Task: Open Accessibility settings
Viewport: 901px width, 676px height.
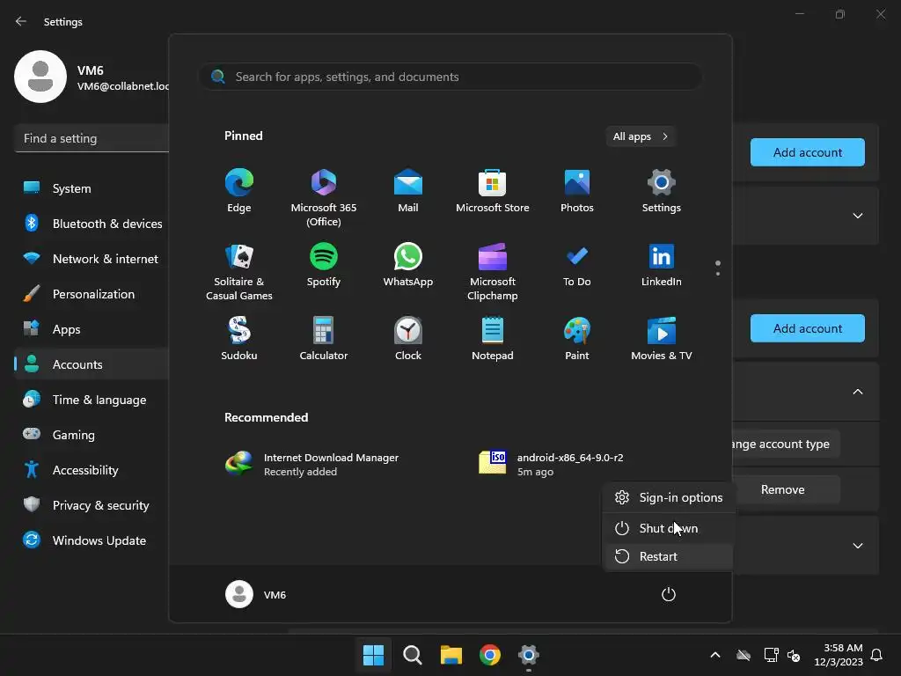Action: (92, 470)
